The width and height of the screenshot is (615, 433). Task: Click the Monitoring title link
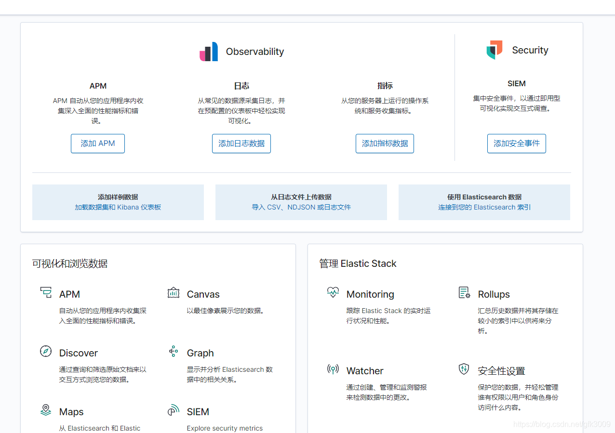pyautogui.click(x=370, y=294)
